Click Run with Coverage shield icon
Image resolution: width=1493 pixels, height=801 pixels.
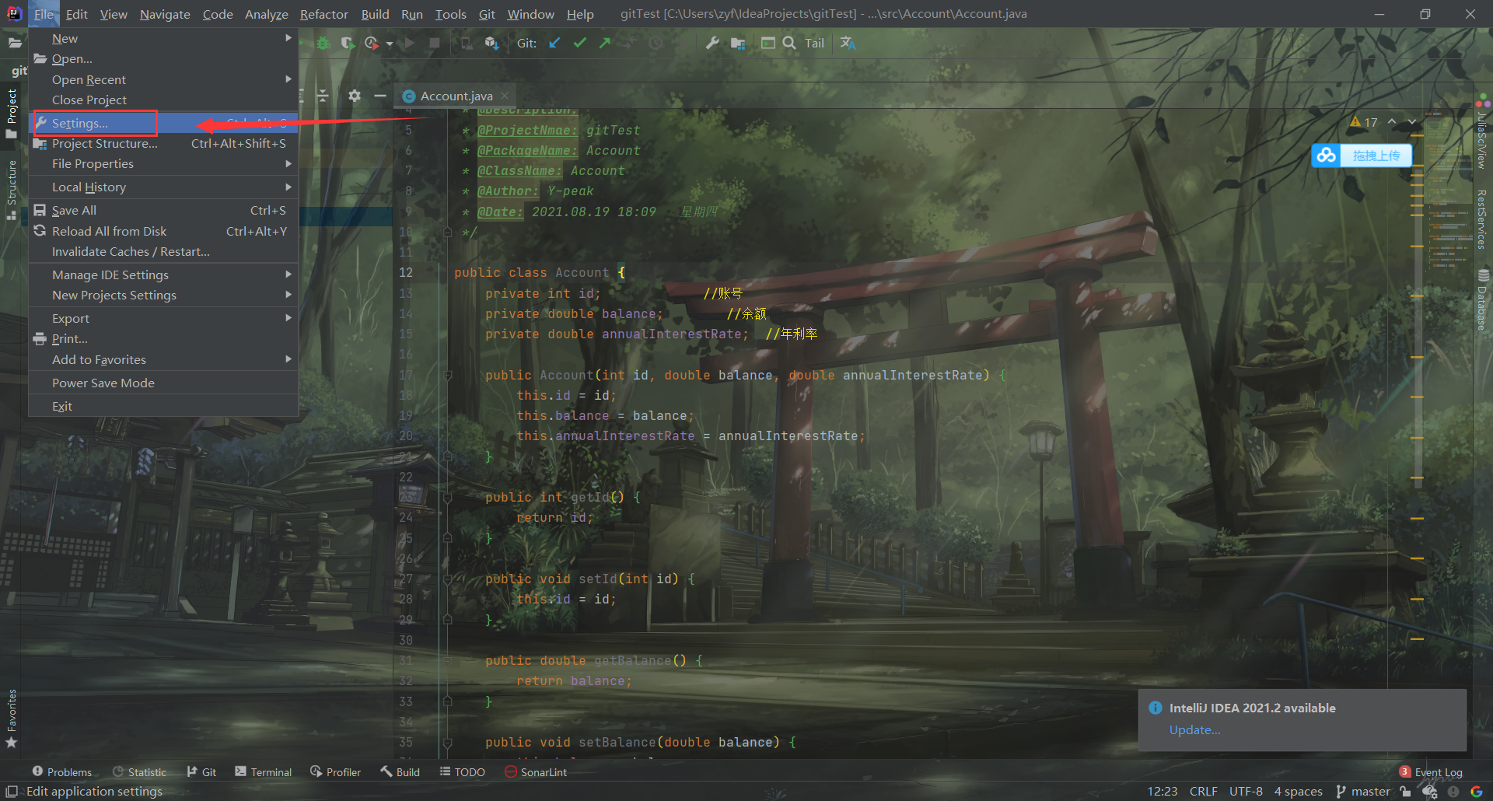(347, 44)
